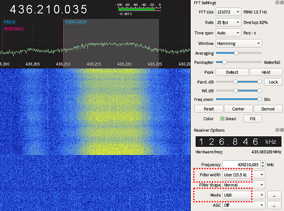Toggle the dB range Lock button
The height and width of the screenshot is (211, 284).
[x=273, y=82]
